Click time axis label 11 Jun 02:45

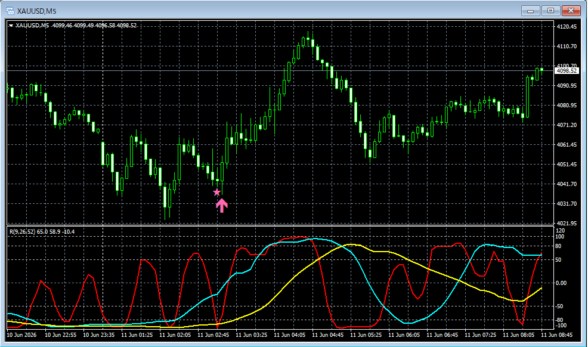tap(213, 334)
